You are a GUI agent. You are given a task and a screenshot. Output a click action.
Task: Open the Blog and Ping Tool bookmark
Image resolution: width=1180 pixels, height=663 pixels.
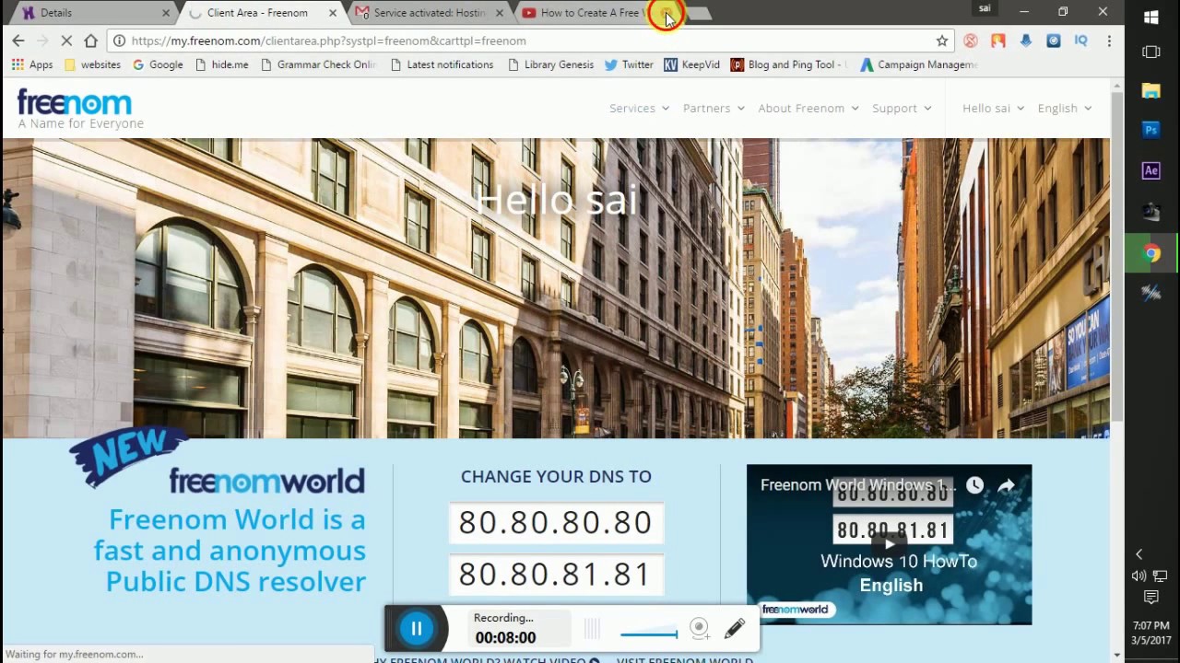(x=788, y=64)
